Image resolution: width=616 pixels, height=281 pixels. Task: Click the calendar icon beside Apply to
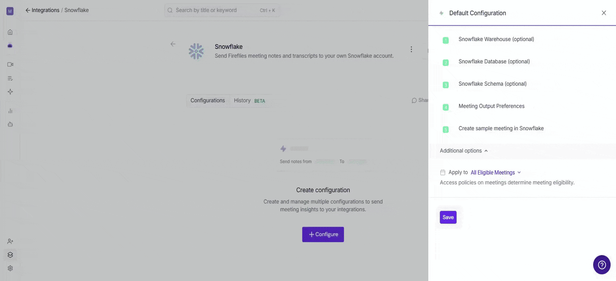(x=443, y=173)
